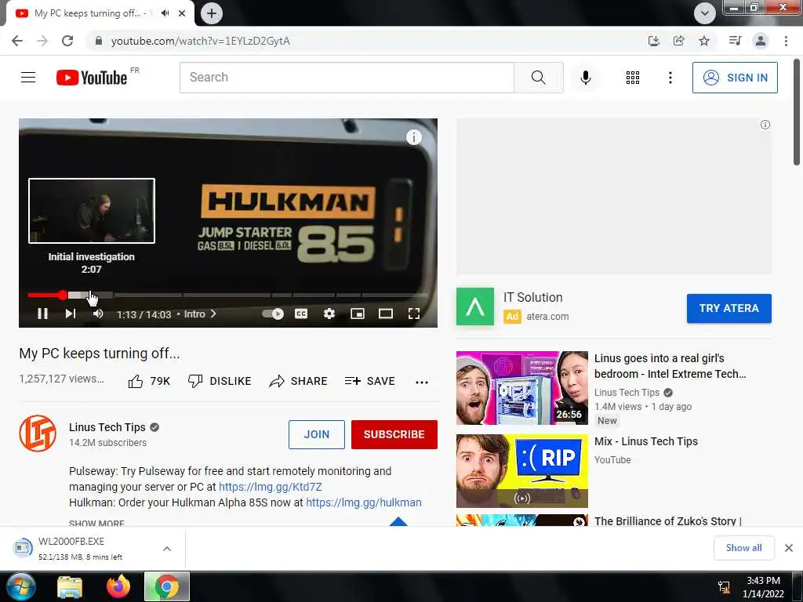Like the video (79K thumbs up)
Image resolution: width=803 pixels, height=602 pixels.
click(149, 382)
